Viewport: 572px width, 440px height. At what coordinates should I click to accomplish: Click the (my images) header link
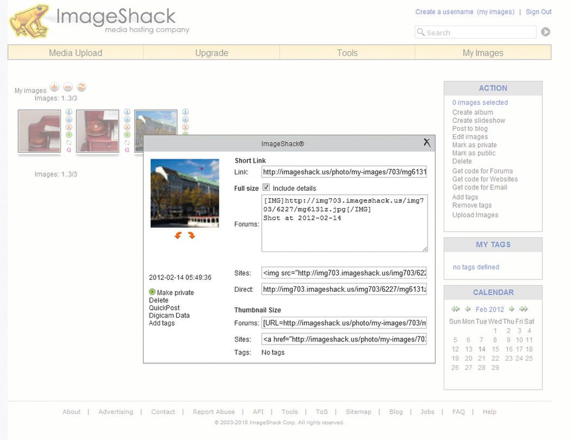[x=495, y=11]
